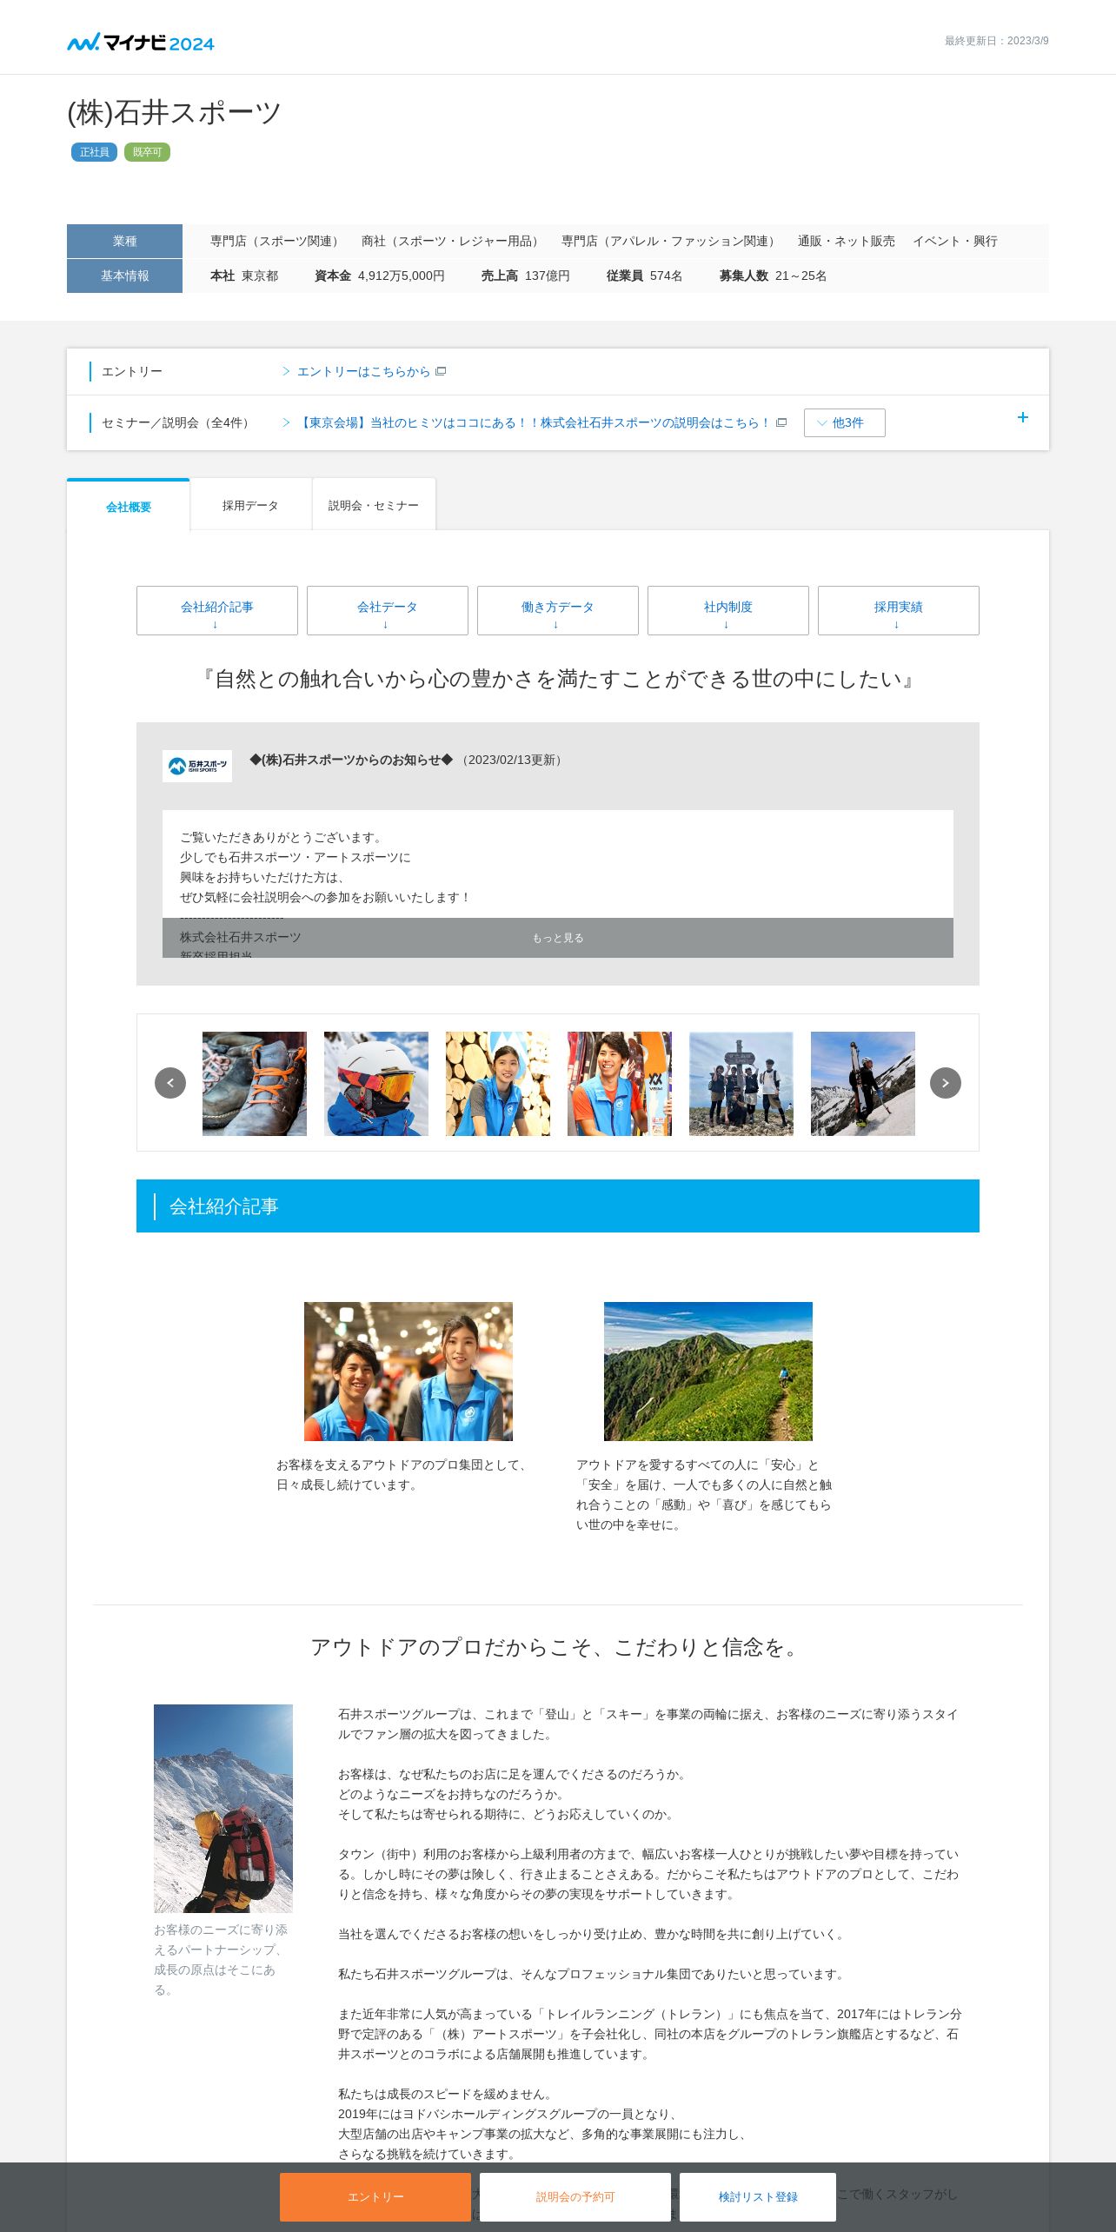The height and width of the screenshot is (2232, 1116).
Task: Click 専門店（スポーツ関連） industry text
Action: [x=276, y=241]
